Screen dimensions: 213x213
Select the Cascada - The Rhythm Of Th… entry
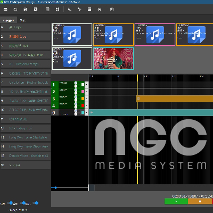click(26, 73)
